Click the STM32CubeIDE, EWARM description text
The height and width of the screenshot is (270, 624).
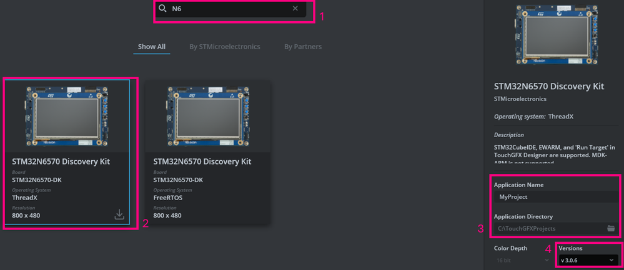point(555,155)
